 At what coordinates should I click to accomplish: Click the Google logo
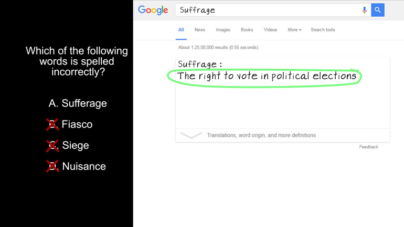coord(153,10)
